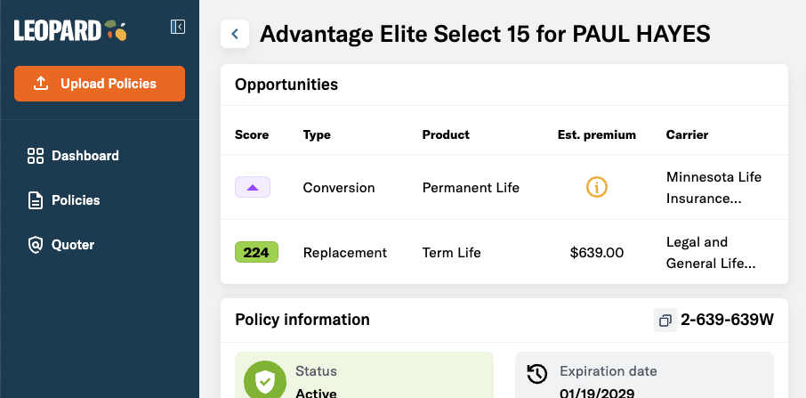
Task: Click the Est. premium column header
Action: coord(596,135)
